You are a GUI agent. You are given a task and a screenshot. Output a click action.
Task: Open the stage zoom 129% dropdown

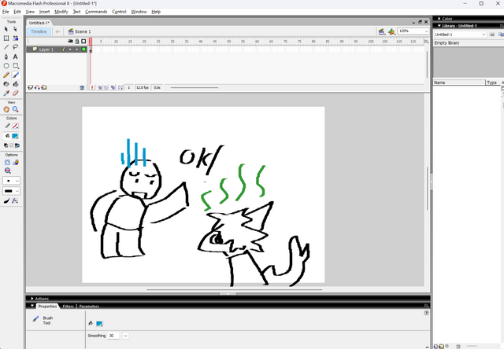(427, 31)
